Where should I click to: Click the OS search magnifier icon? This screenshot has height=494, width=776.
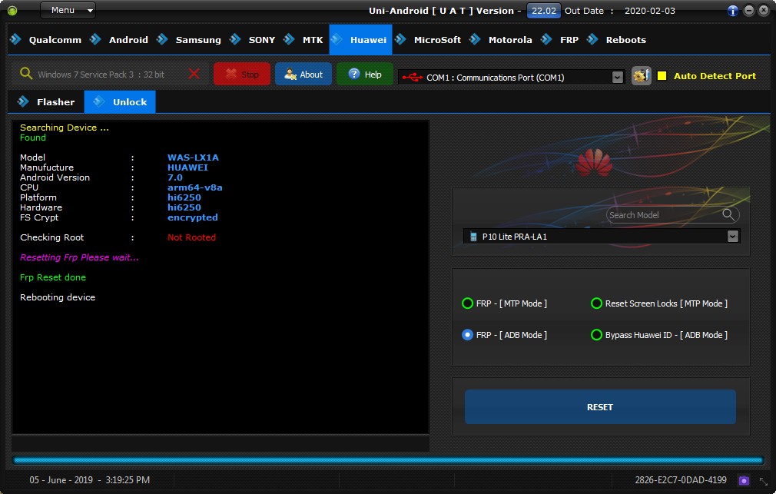click(25, 74)
